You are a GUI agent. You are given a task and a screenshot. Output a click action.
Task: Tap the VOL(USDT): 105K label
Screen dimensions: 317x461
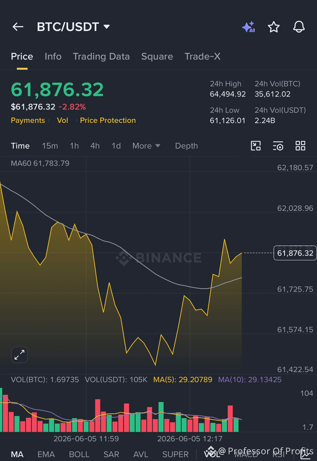(116, 380)
